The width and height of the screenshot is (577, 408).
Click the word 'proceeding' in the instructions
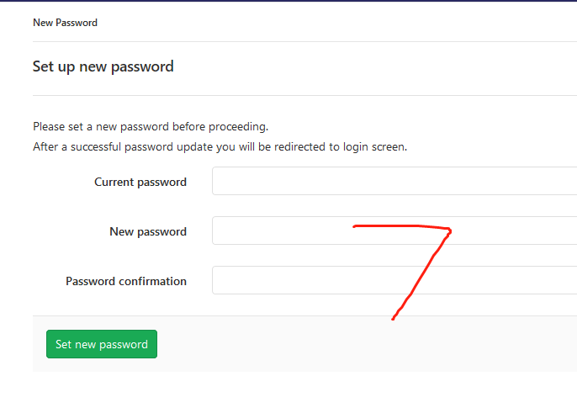click(237, 127)
